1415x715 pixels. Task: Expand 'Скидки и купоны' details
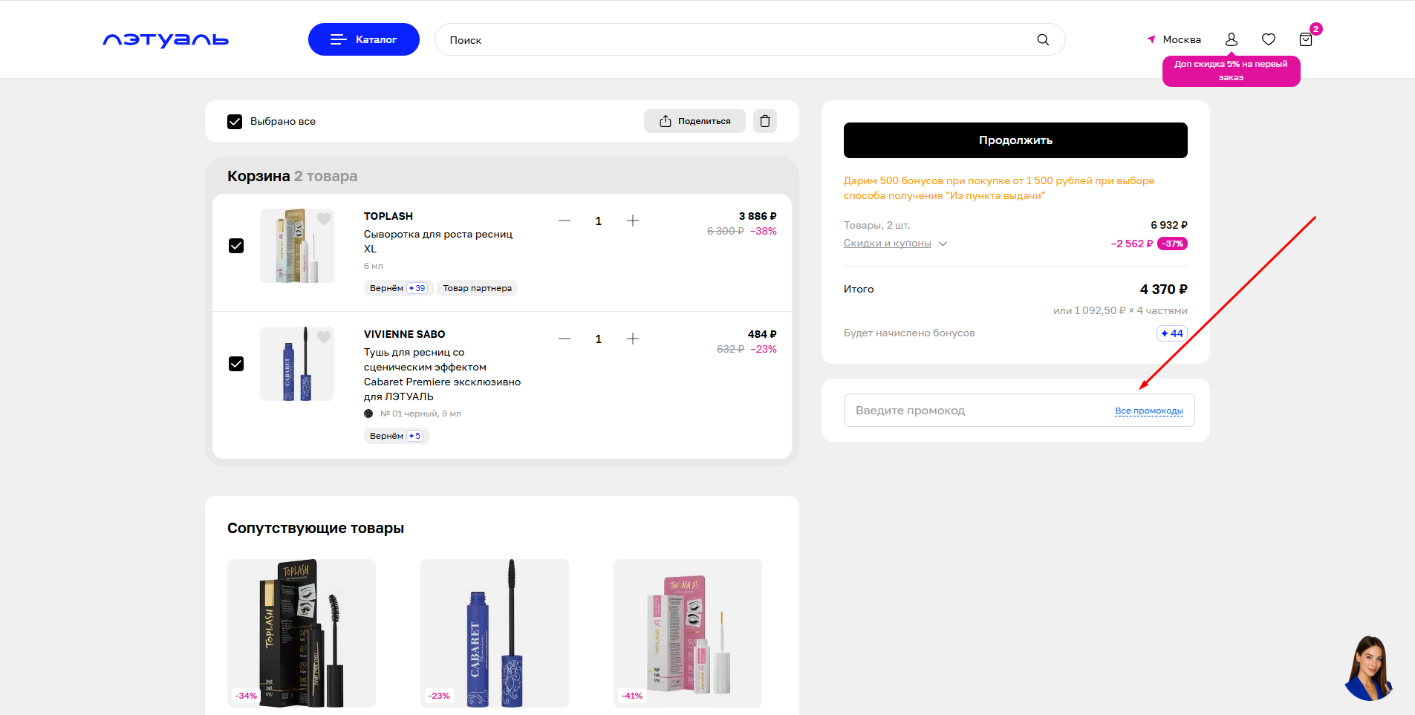click(895, 244)
